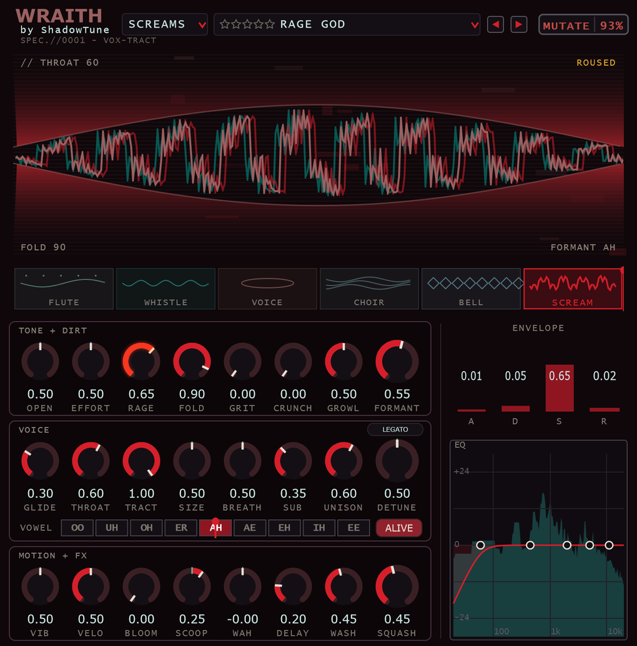This screenshot has width=637, height=646.
Task: Click the MUTATE button
Action: pyautogui.click(x=566, y=25)
